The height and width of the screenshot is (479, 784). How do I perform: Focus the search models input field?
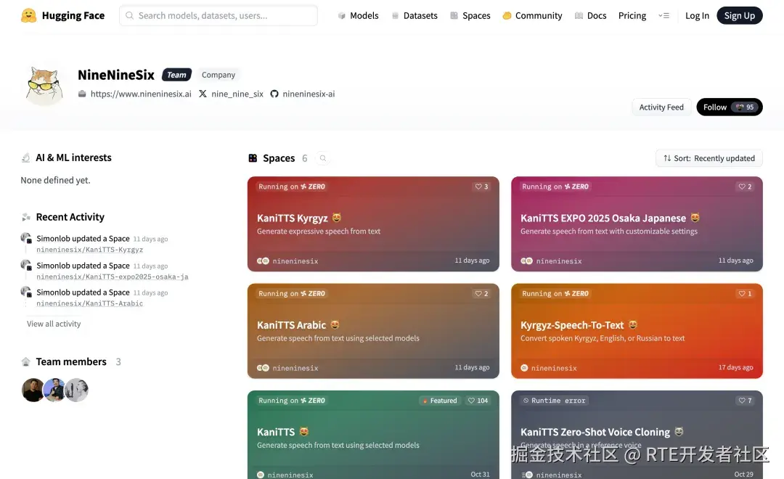coord(218,15)
